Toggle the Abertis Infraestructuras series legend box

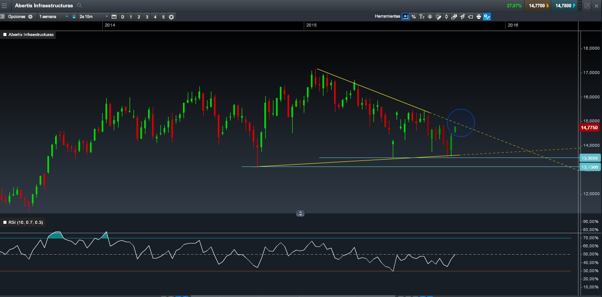5,35
